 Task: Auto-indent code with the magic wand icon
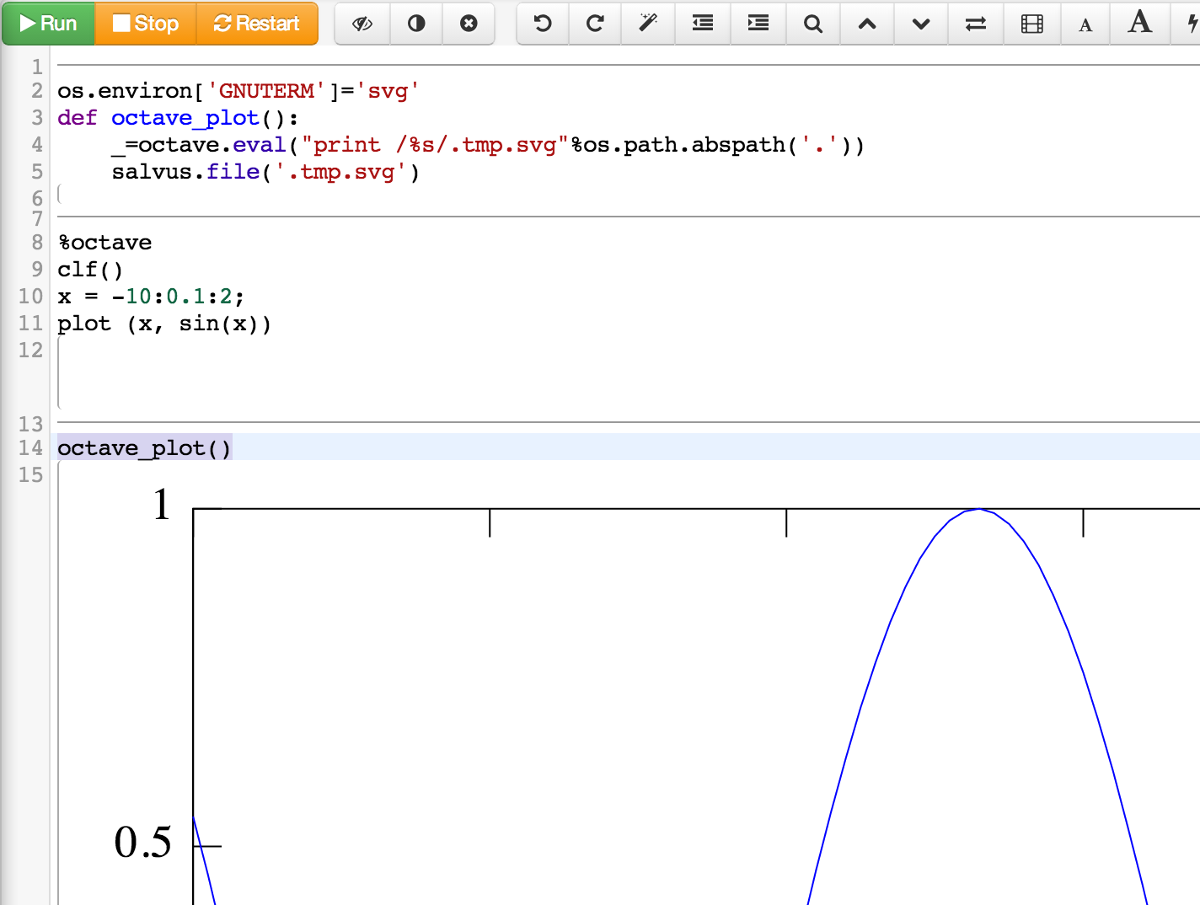pos(647,24)
